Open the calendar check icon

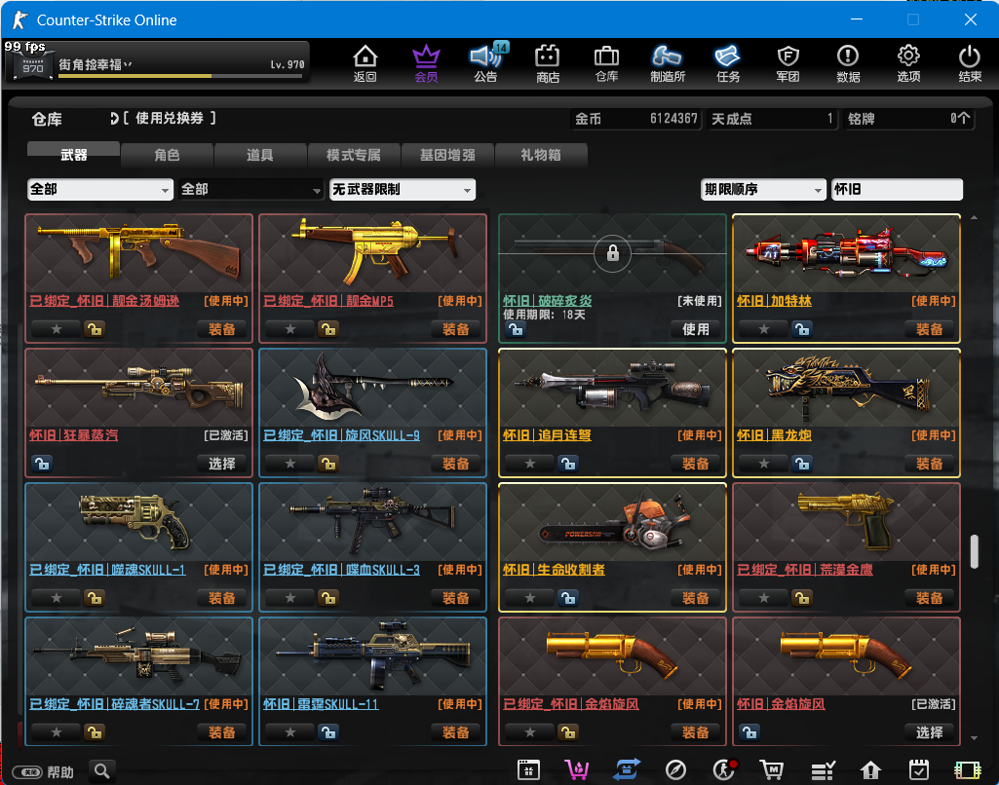pyautogui.click(x=918, y=769)
